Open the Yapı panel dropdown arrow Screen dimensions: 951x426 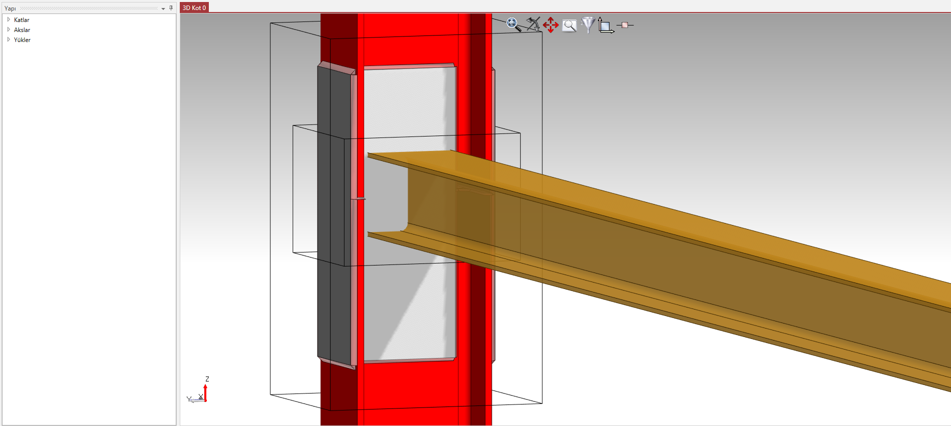[163, 8]
